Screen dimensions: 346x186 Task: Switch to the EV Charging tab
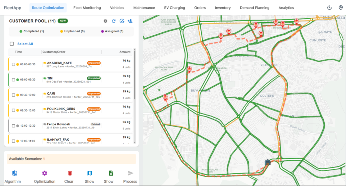[x=175, y=8]
